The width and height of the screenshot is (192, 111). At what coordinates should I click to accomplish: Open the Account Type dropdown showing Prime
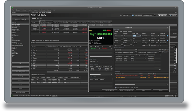[x=149, y=45]
